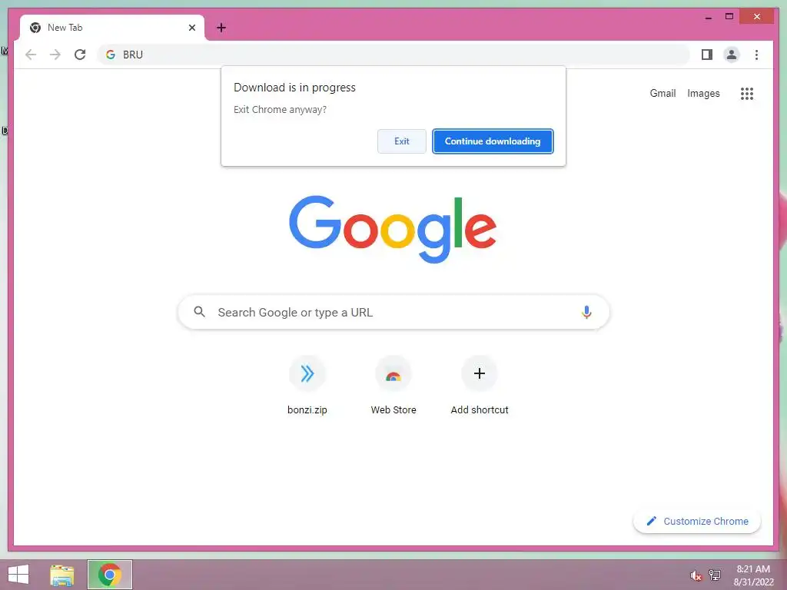The width and height of the screenshot is (787, 590).
Task: Minimize the Chrome window
Action: click(x=709, y=17)
